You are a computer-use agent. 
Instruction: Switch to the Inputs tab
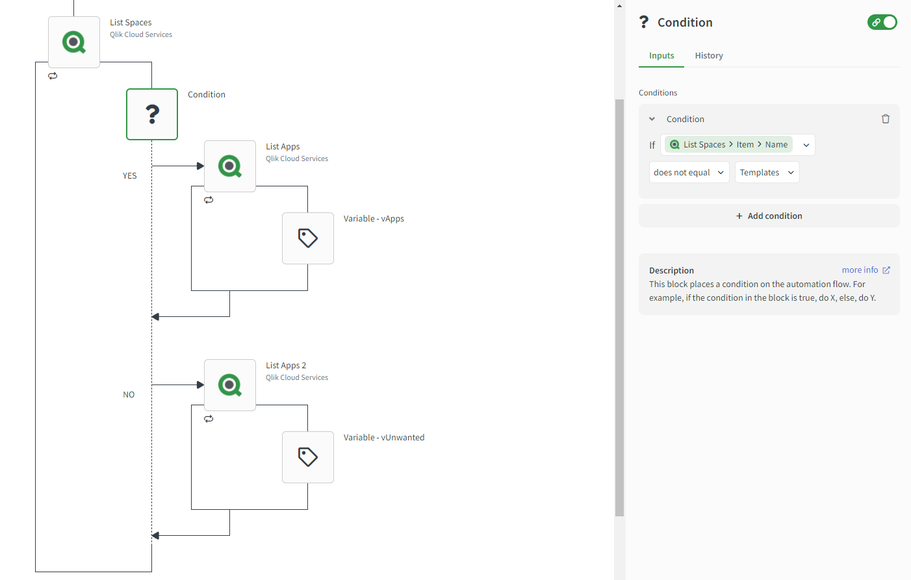click(661, 56)
